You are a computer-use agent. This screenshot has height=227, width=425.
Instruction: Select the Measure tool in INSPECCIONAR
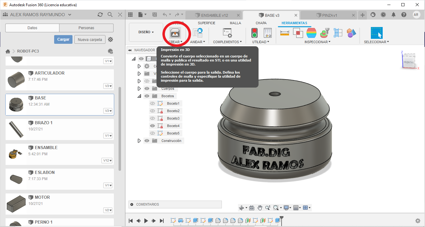pos(285,33)
